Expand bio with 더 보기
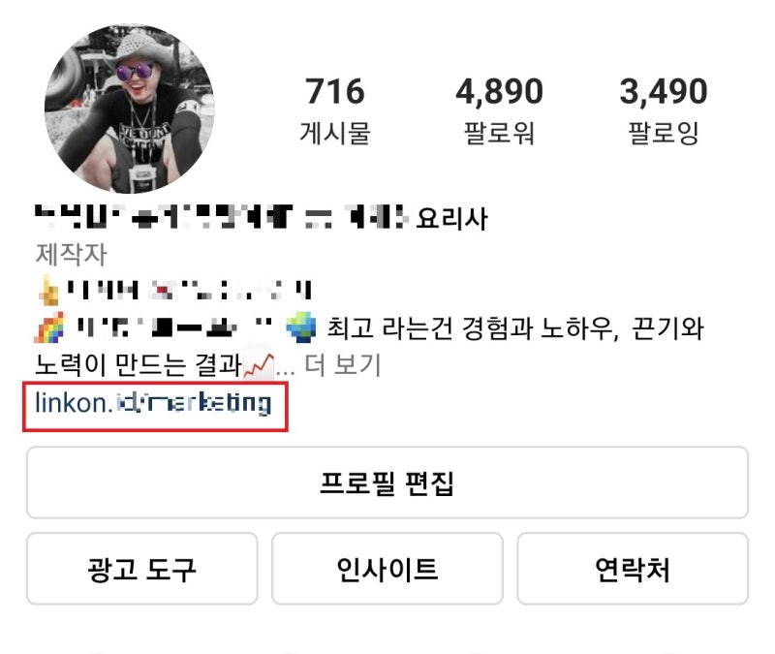The height and width of the screenshot is (654, 775). [342, 365]
